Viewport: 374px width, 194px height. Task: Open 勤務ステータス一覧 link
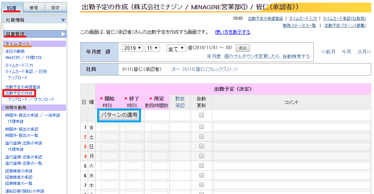299,26
